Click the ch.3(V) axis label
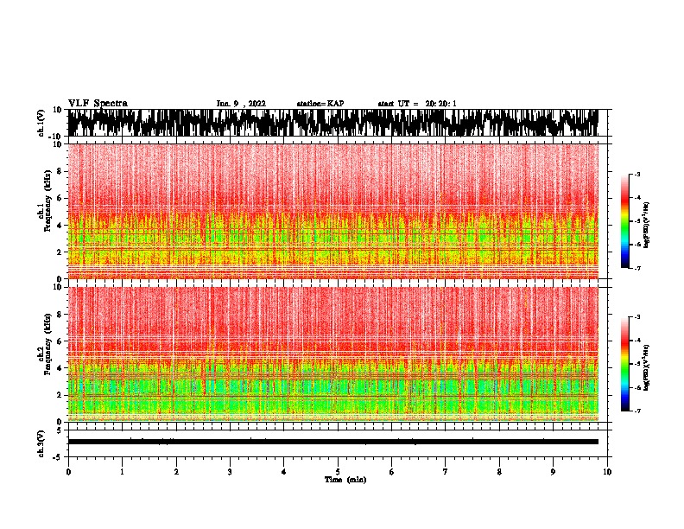Viewport: 684px width, 529px height. 41,443
